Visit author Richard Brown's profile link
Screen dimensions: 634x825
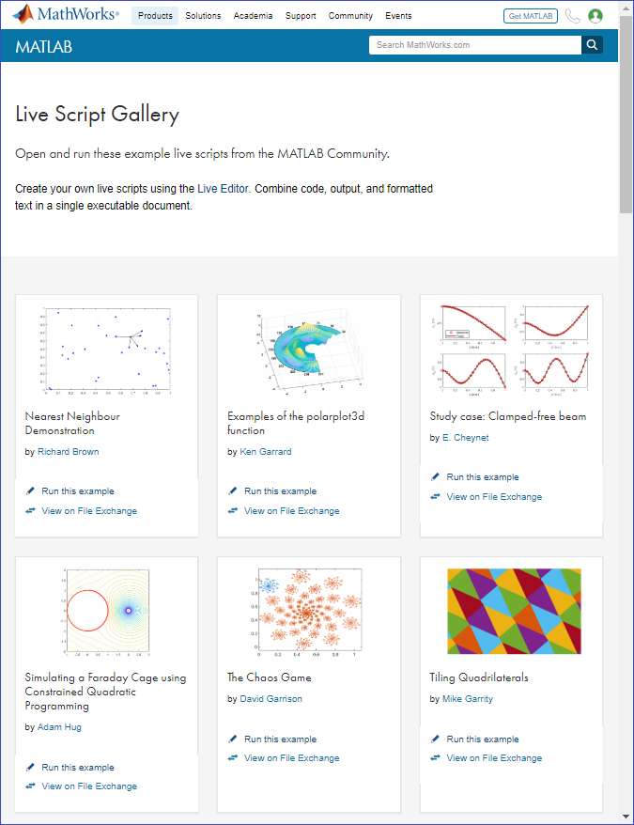(x=68, y=452)
